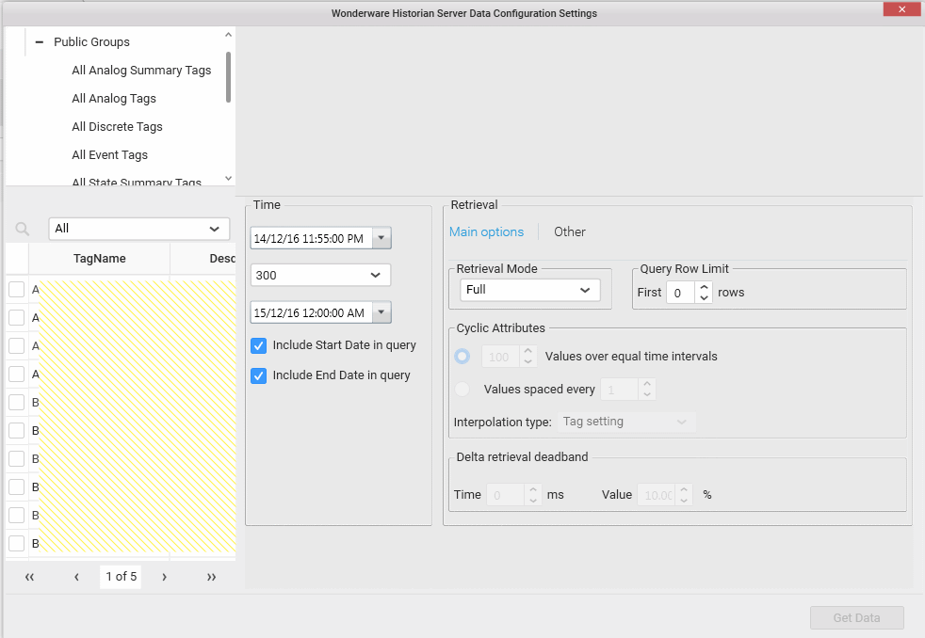Click Query Row Limit rows field
925x638 pixels.
(x=680, y=293)
